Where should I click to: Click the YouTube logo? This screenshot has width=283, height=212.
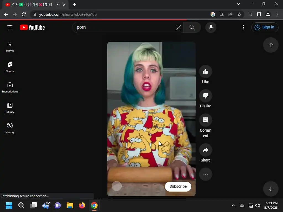32,27
